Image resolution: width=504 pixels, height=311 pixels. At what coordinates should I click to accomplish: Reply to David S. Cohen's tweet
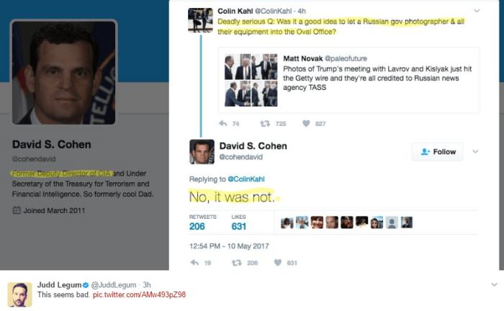pyautogui.click(x=195, y=263)
